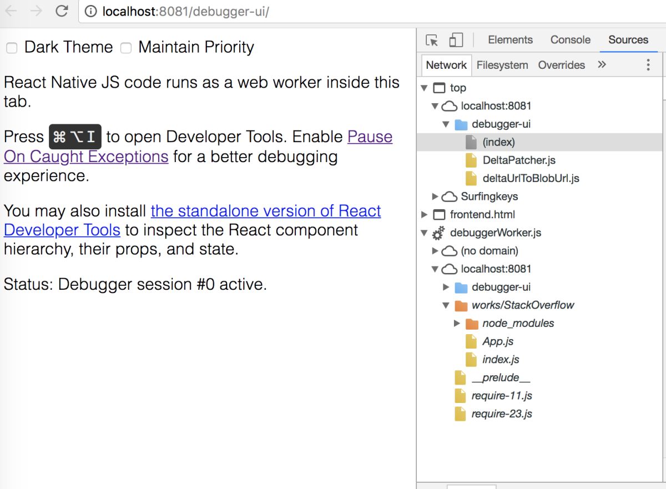Open index.js in the file tree
The image size is (666, 489).
coord(501,360)
